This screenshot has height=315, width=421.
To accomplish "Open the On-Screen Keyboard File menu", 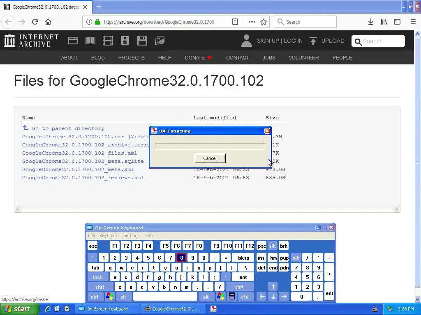I will point(91,235).
